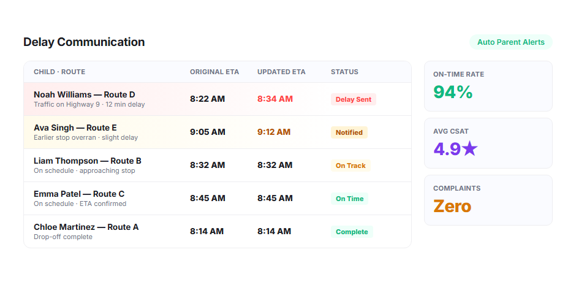Click the CHILD · ROUTE column header

(x=59, y=72)
